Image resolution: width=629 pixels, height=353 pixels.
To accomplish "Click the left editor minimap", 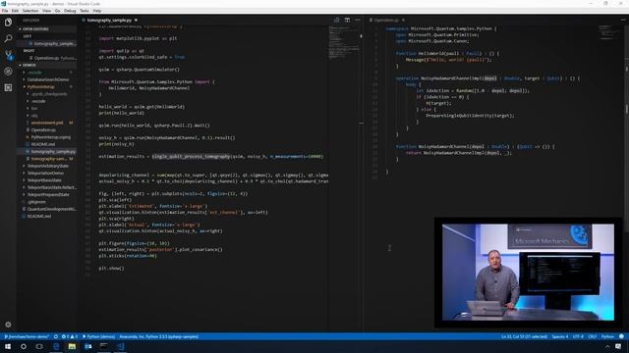I will pyautogui.click(x=344, y=42).
